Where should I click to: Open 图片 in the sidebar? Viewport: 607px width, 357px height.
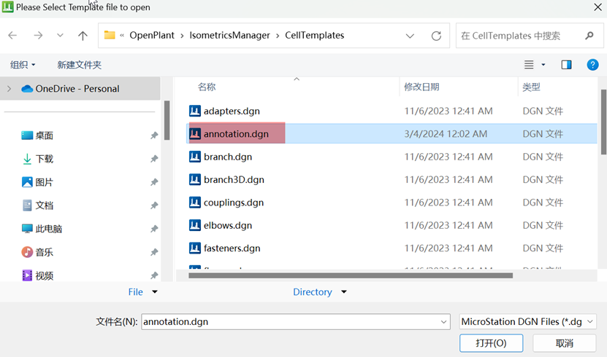[44, 182]
